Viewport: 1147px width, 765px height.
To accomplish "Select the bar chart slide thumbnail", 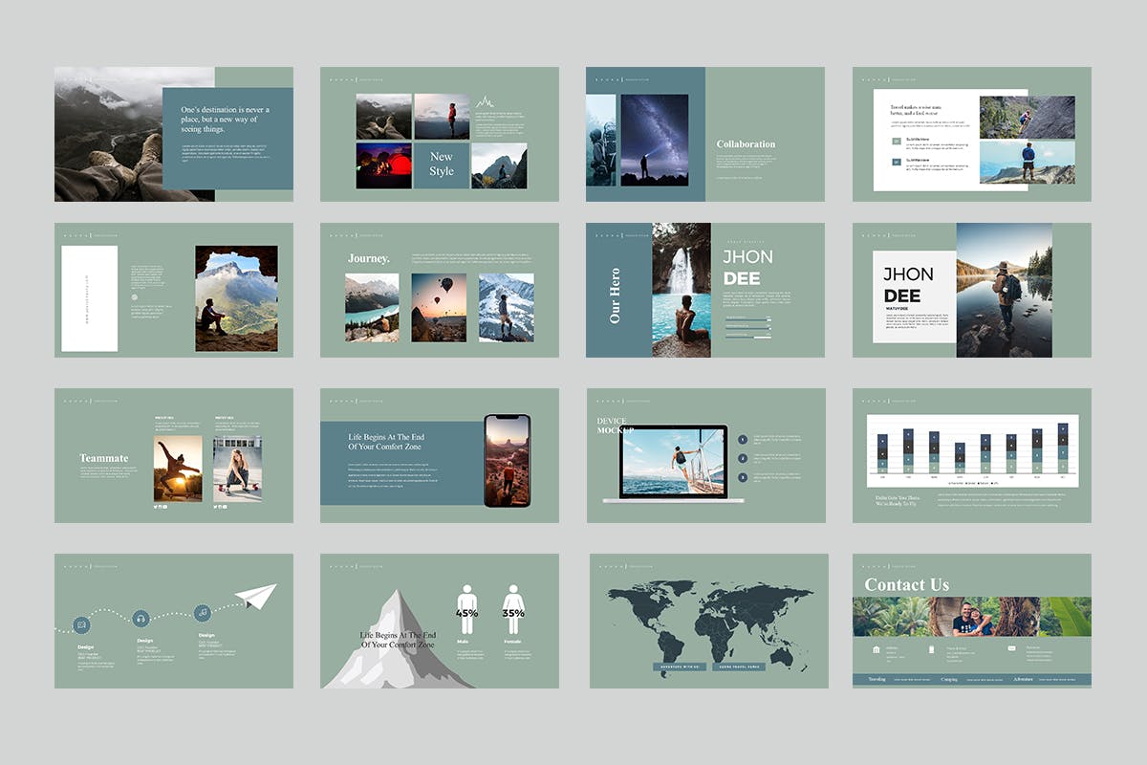I will click(971, 455).
